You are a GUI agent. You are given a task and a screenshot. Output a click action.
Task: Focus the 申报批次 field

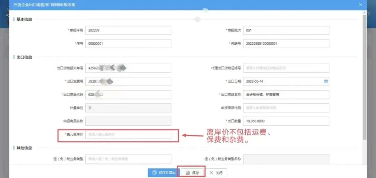point(286,30)
